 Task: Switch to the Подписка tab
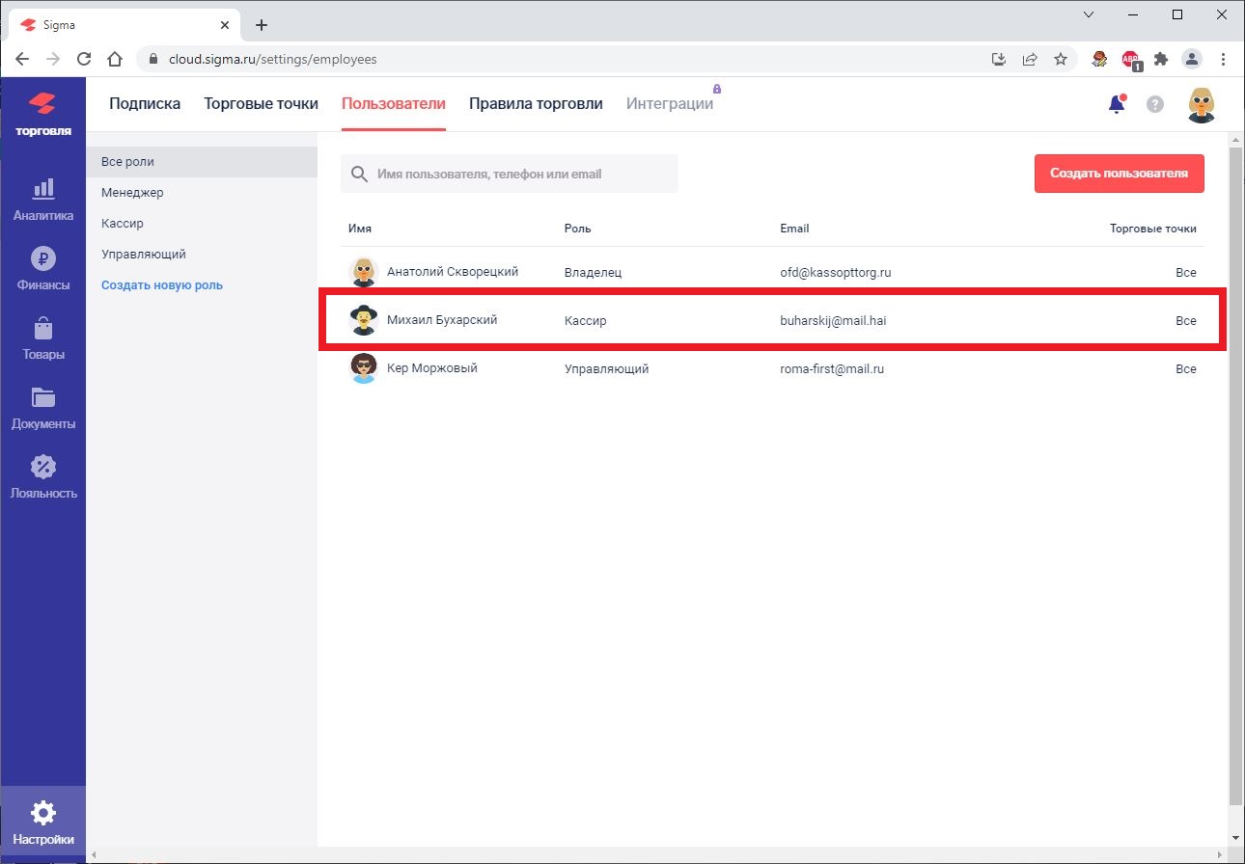145,104
